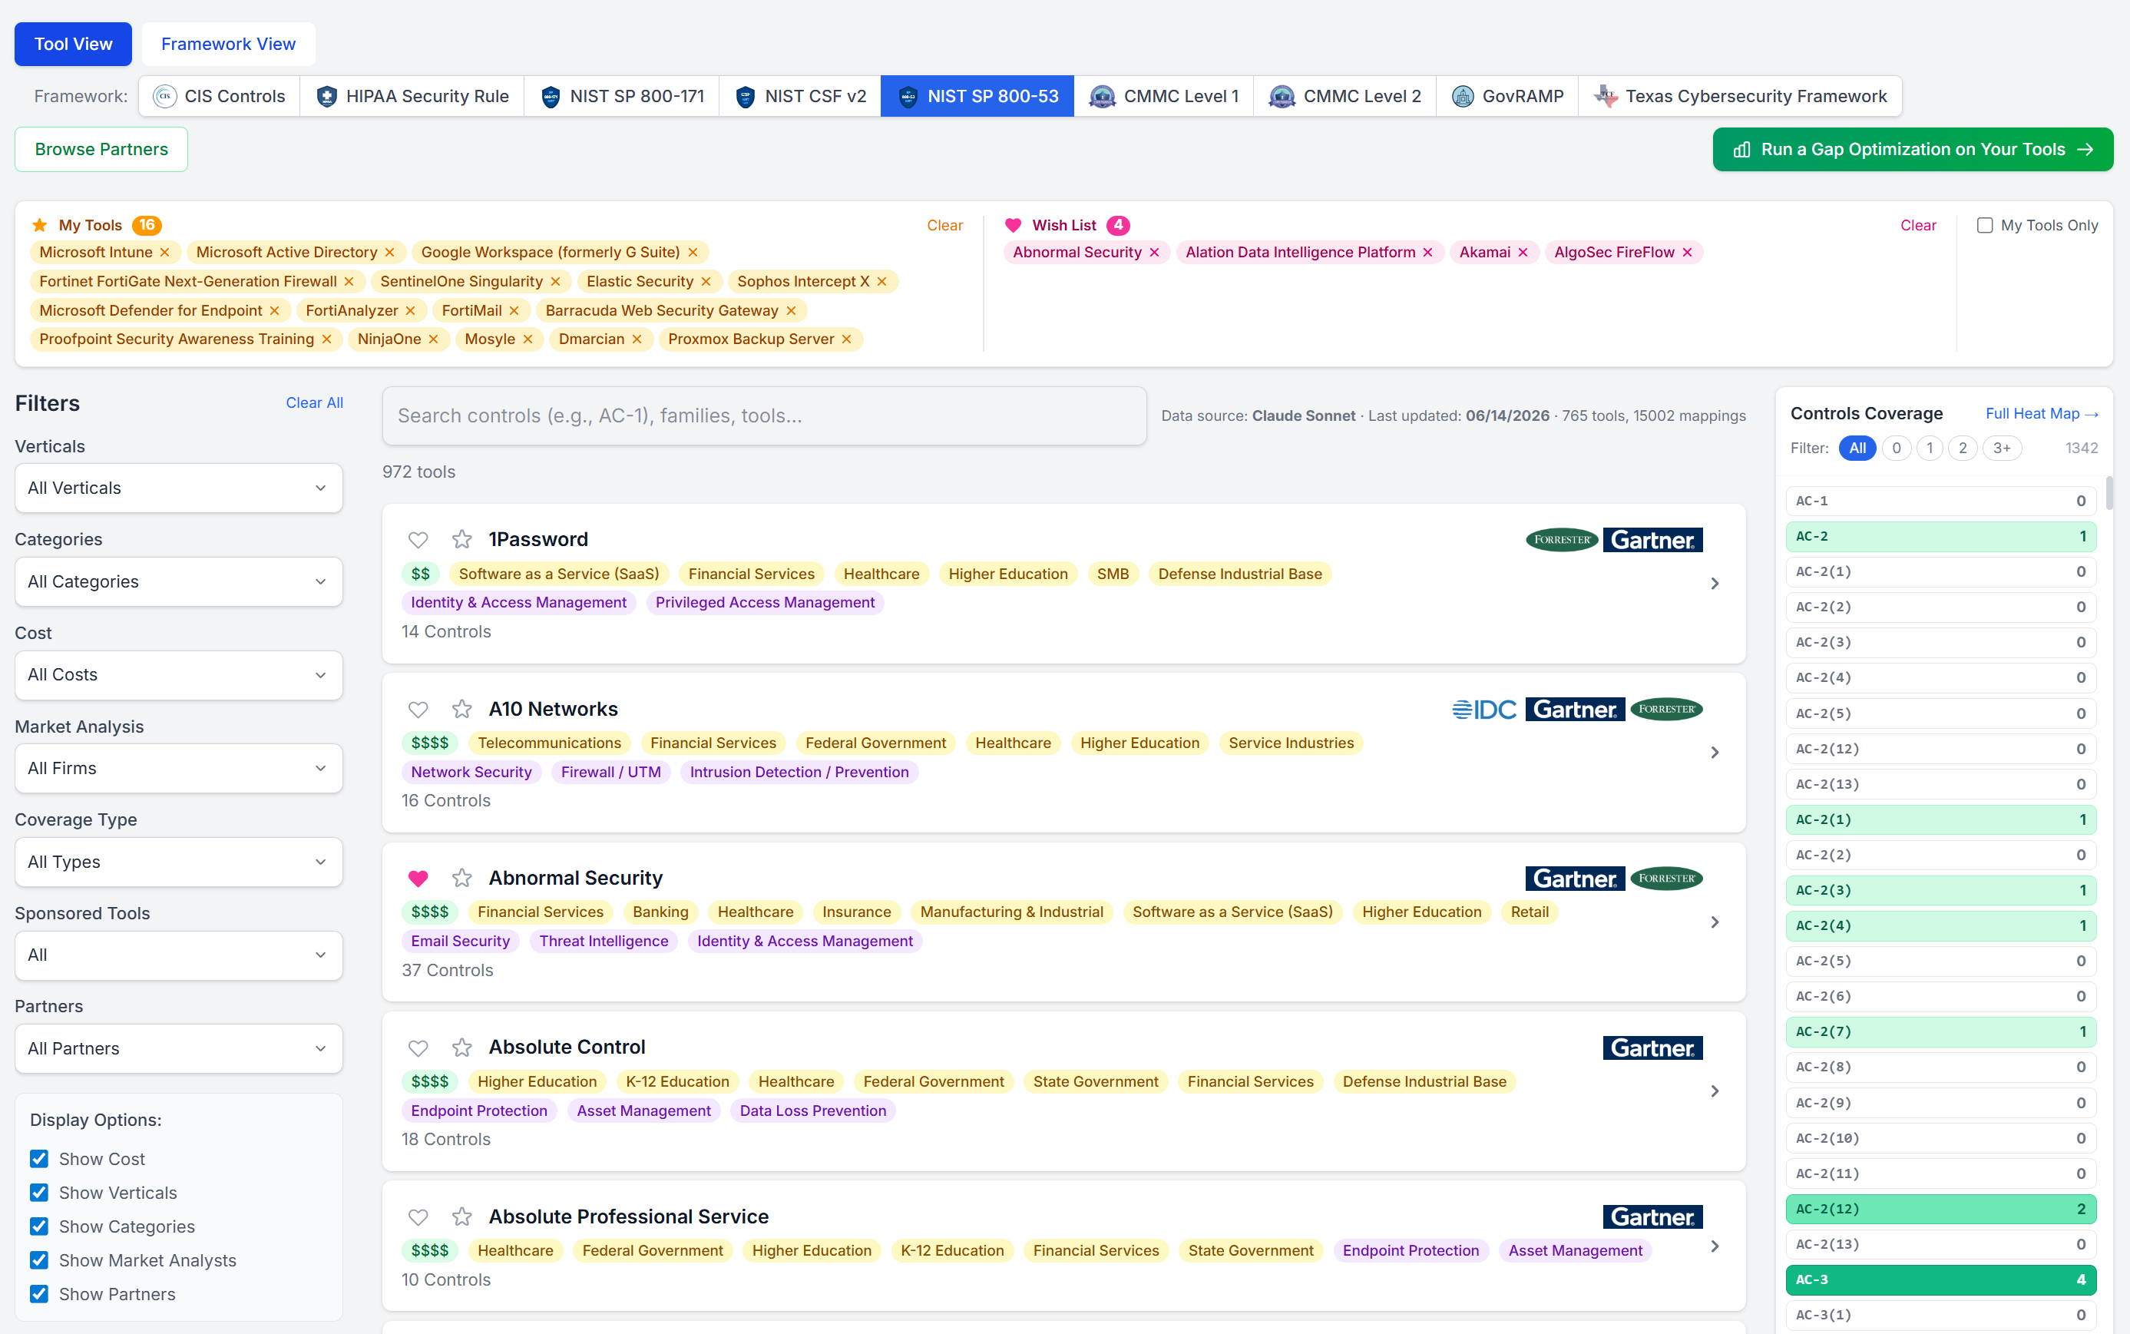Heart Absolute Professional Service tool
Screen dimensions: 2130x1334
click(418, 1217)
